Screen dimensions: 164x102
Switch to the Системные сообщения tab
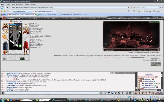(125, 73)
